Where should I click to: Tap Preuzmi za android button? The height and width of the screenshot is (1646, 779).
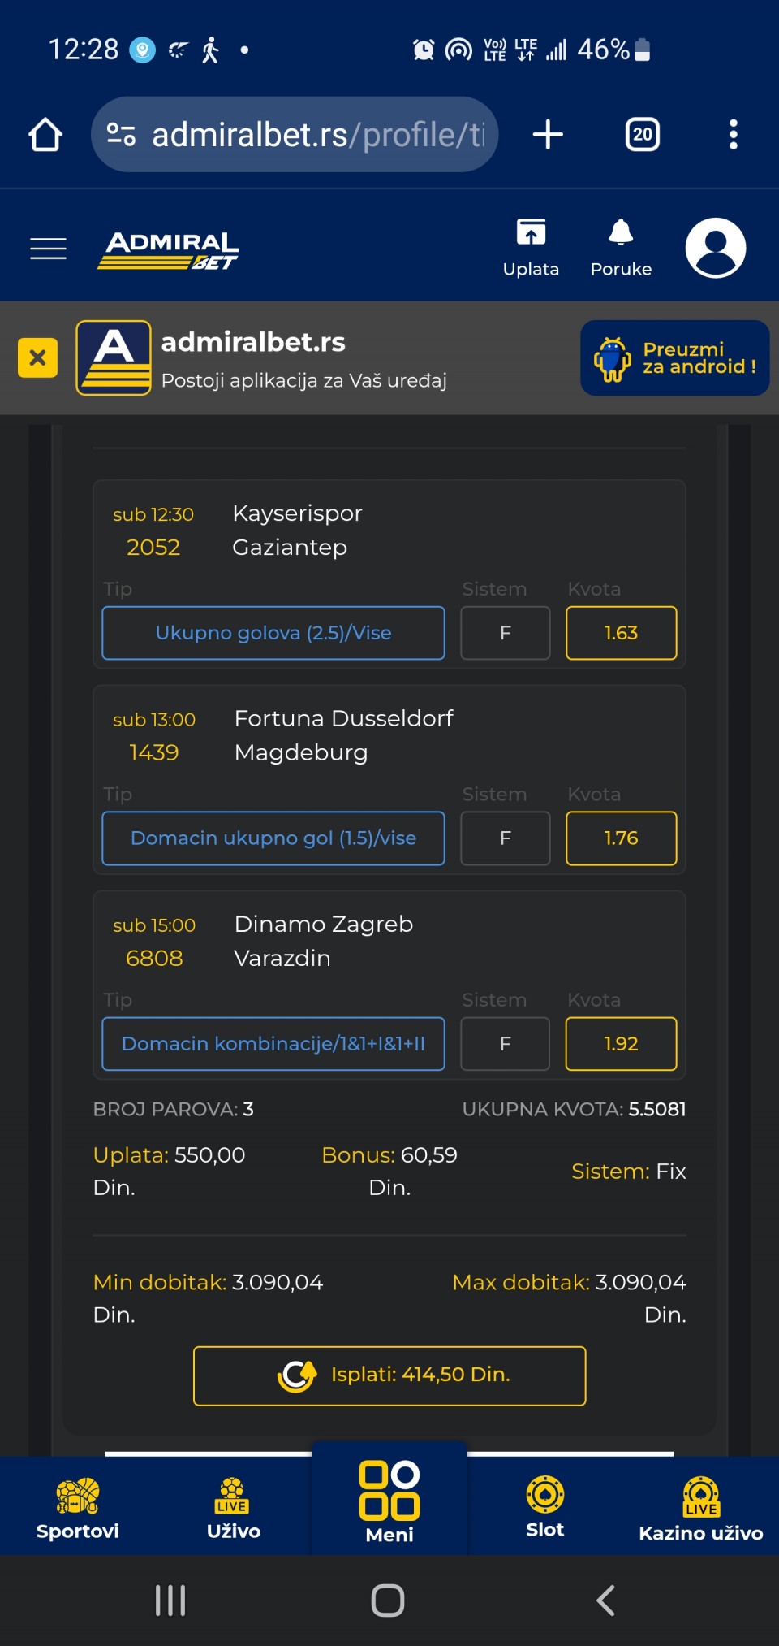674,358
